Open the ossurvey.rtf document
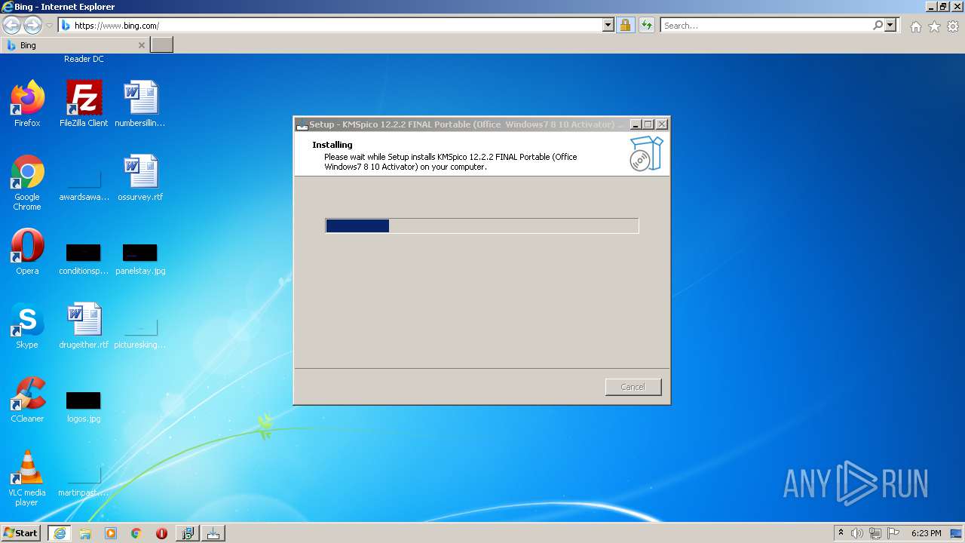The height and width of the screenshot is (543, 965). click(140, 179)
